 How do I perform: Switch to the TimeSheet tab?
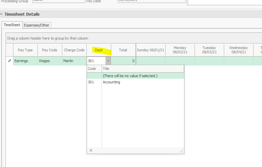click(x=12, y=25)
